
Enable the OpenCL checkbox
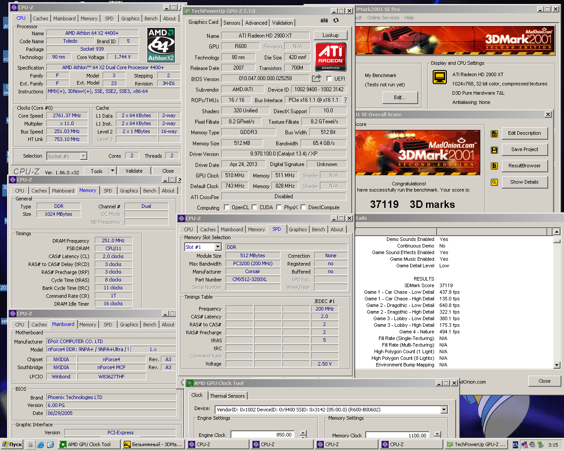pos(226,207)
